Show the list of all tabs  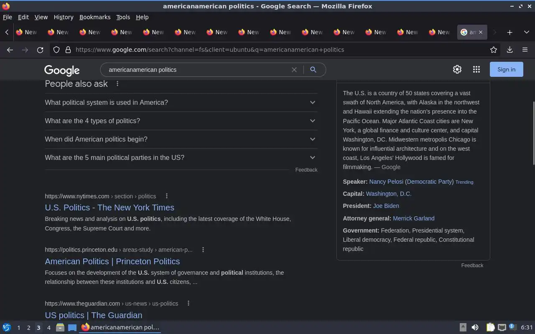click(526, 32)
